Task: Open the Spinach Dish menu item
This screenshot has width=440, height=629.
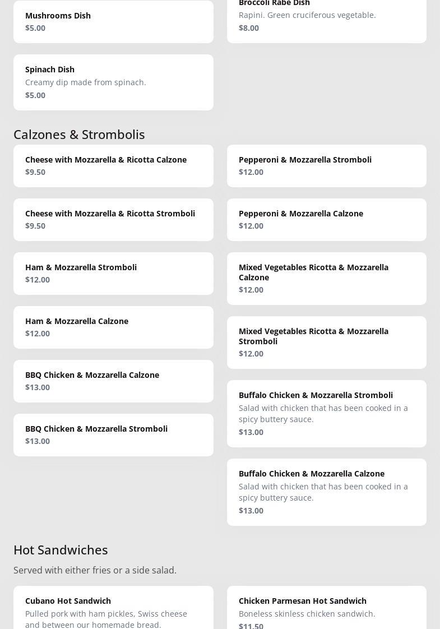Action: tap(113, 82)
